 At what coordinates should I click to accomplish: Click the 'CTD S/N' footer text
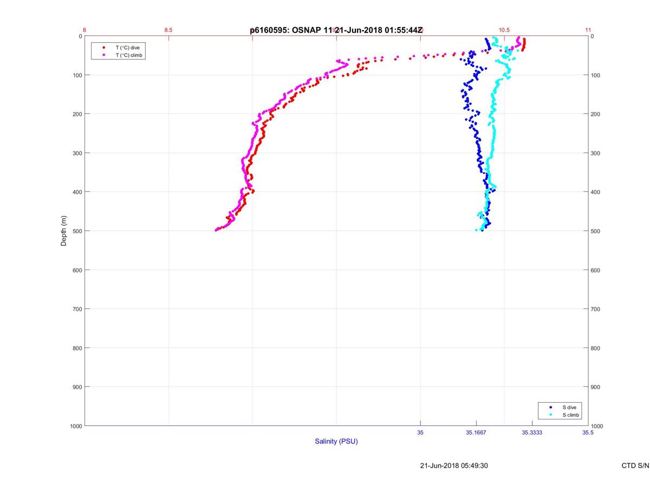pos(635,465)
